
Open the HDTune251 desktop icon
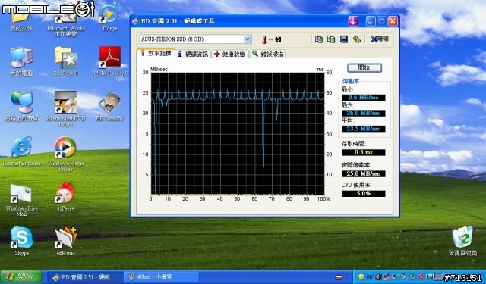(x=109, y=106)
